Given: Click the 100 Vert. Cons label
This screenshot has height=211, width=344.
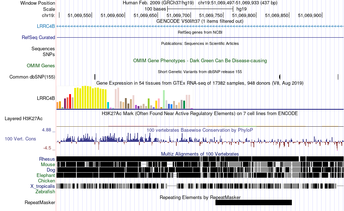Looking at the screenshot, I should tap(20, 139).
